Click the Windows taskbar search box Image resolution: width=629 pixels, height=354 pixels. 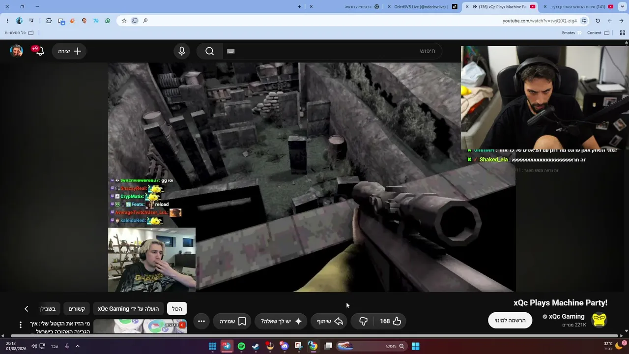[372, 346]
